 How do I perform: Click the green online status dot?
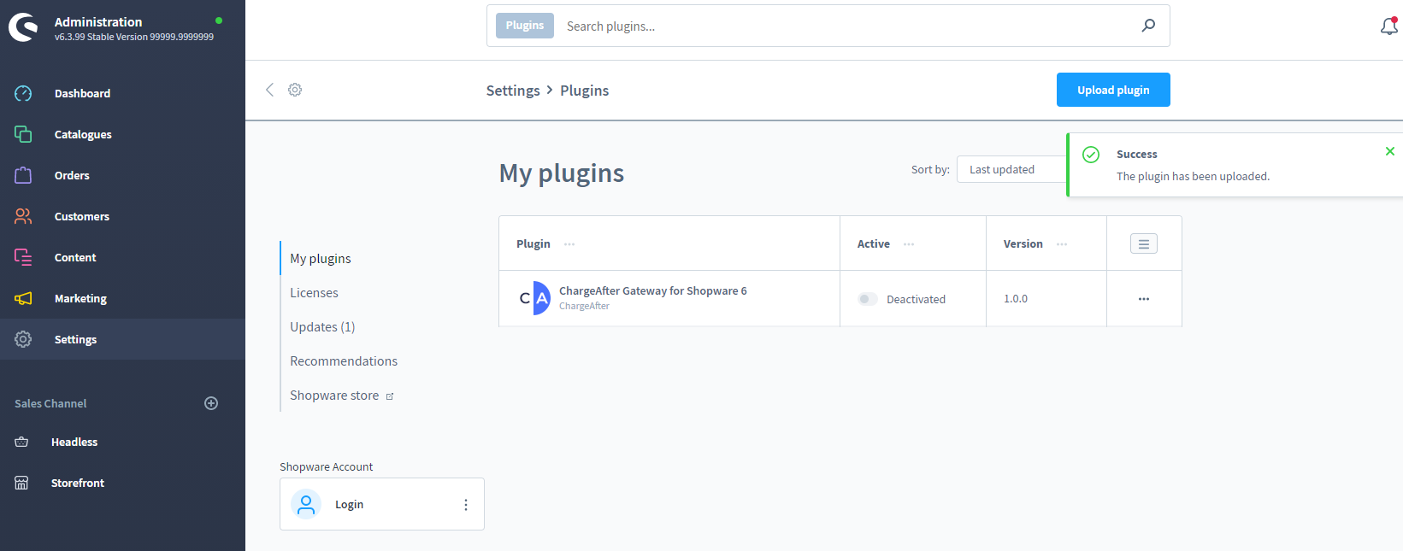point(219,21)
